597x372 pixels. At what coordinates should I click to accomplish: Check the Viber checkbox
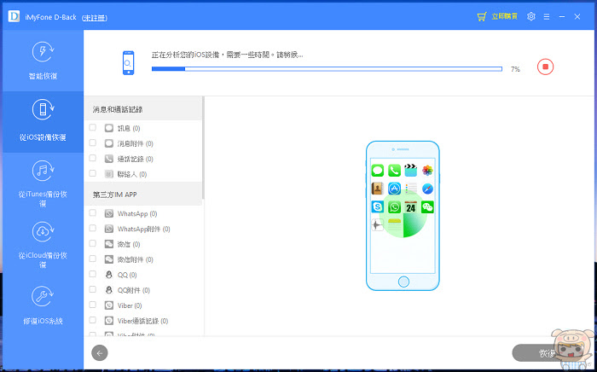tap(92, 305)
